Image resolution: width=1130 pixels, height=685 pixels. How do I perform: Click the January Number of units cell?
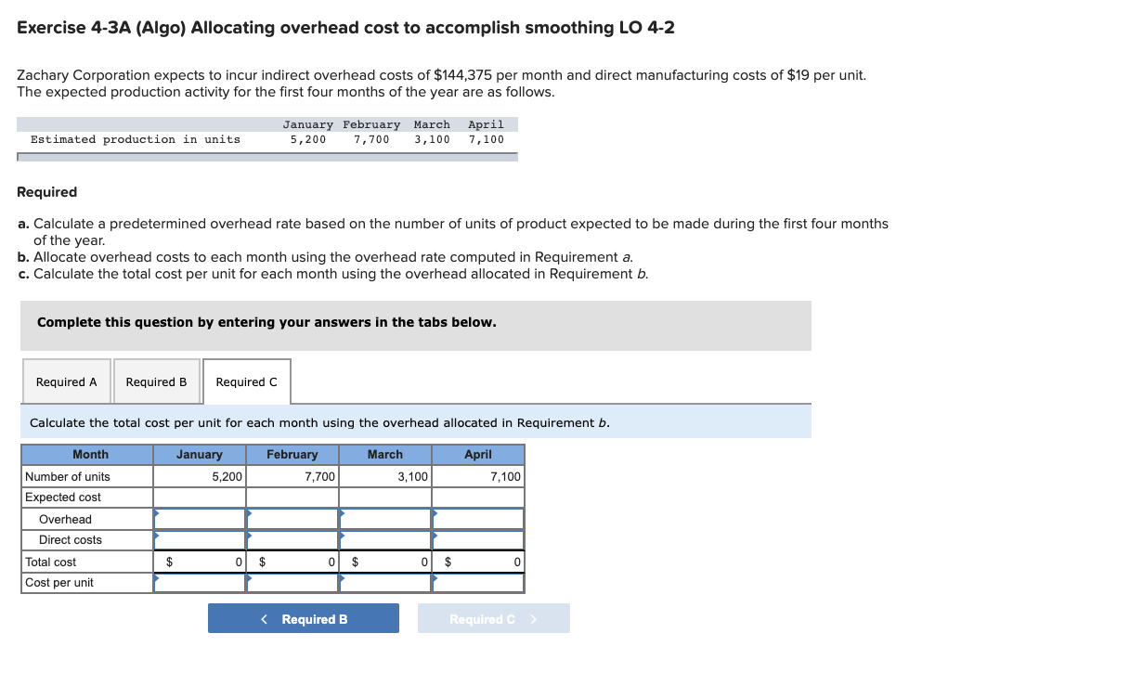point(200,475)
